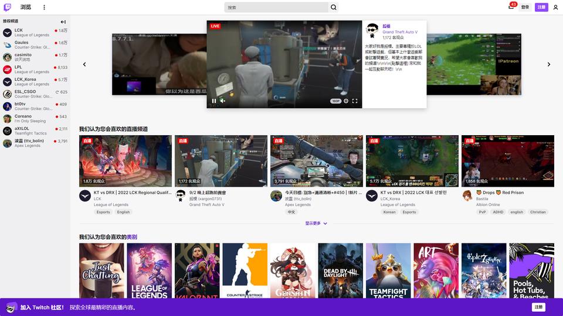Screen dimensions: 563x316
Task: Click the search magnifier button
Action: point(334,7)
